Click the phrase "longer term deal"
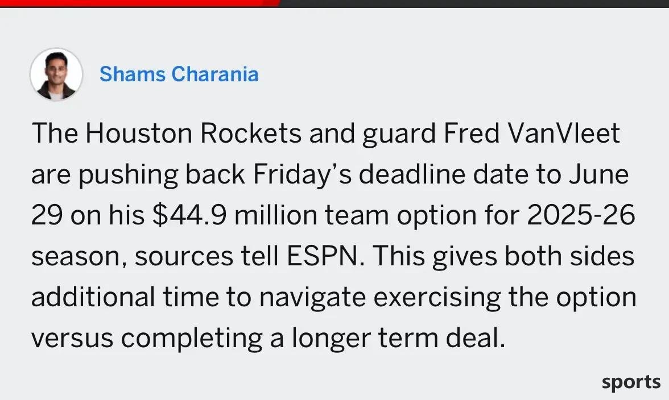The height and width of the screenshot is (400, 669). coord(398,338)
